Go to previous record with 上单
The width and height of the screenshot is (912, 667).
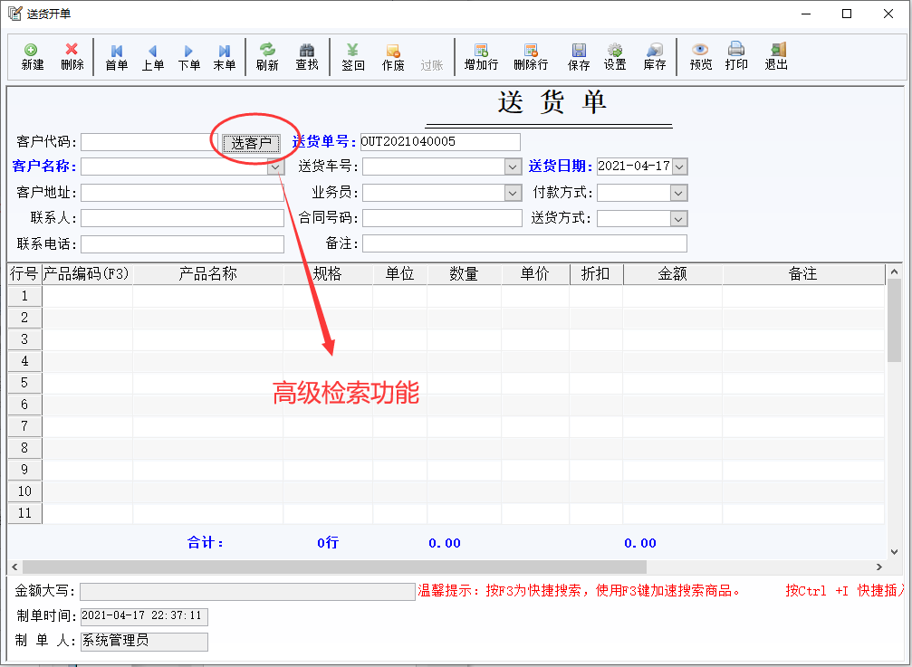tap(152, 58)
